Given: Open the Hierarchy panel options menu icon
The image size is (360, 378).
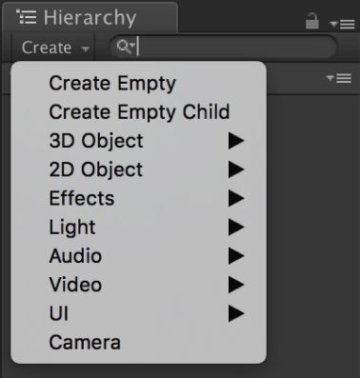Looking at the screenshot, I should [x=342, y=24].
